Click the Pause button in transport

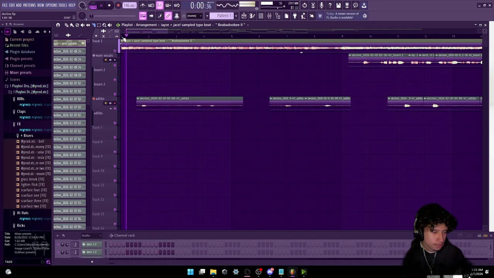pos(101,5)
